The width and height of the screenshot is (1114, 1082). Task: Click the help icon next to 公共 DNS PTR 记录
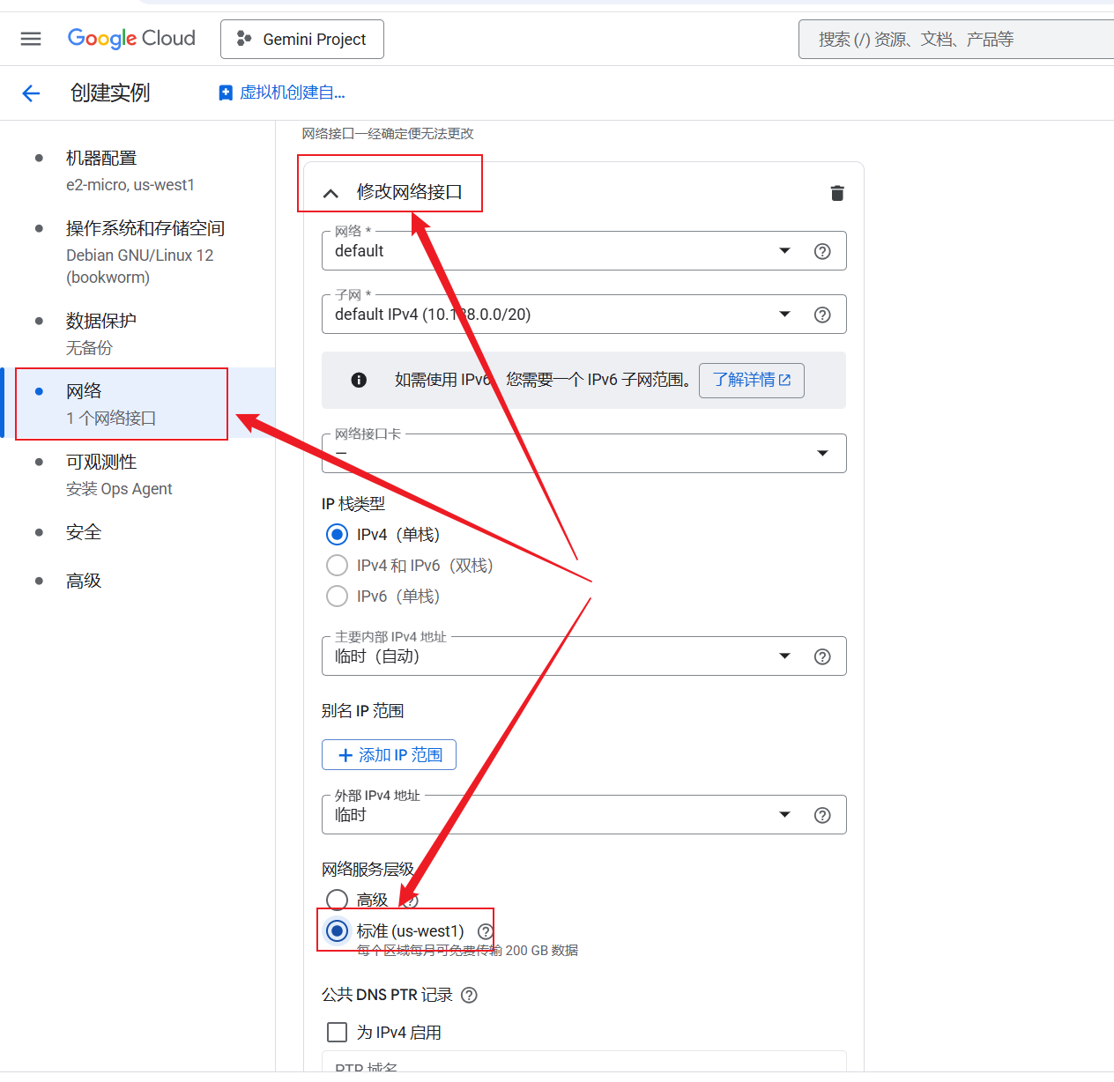click(469, 994)
